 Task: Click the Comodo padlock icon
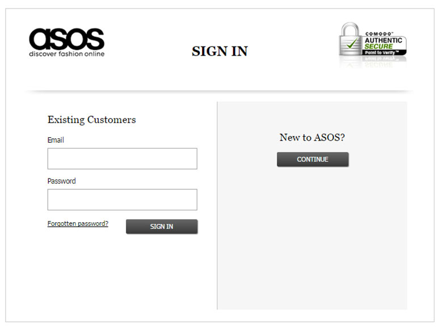click(x=350, y=39)
